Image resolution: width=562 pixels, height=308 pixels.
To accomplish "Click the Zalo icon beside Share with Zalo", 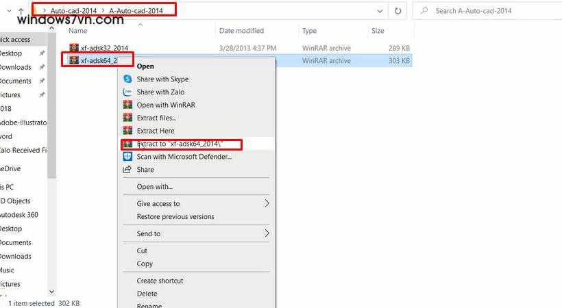I will click(x=127, y=92).
